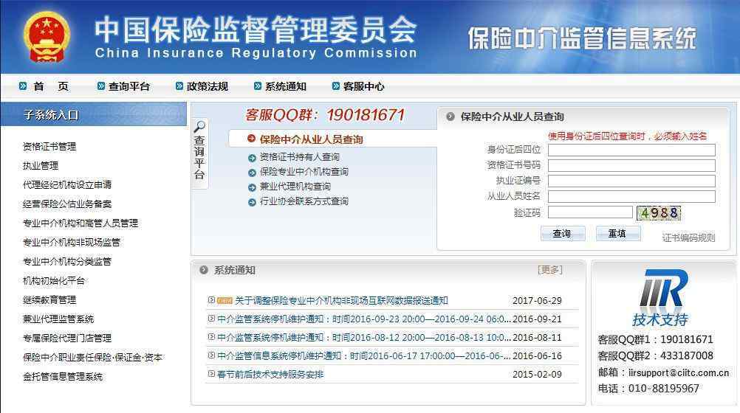The width and height of the screenshot is (740, 413).
Task: Open 政策法规 navigation menu
Action: click(x=208, y=86)
